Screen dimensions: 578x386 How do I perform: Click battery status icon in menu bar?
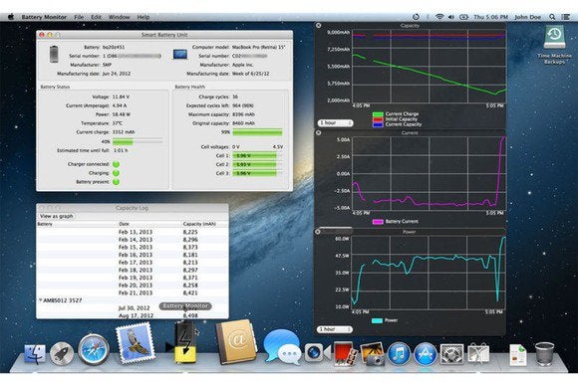click(x=463, y=17)
